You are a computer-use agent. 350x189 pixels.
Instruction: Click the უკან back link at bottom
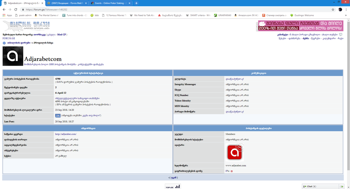(x=173, y=177)
